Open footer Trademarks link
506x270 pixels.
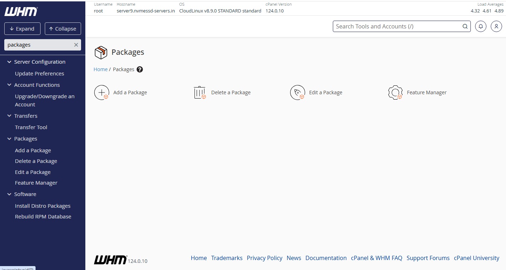[x=227, y=258]
